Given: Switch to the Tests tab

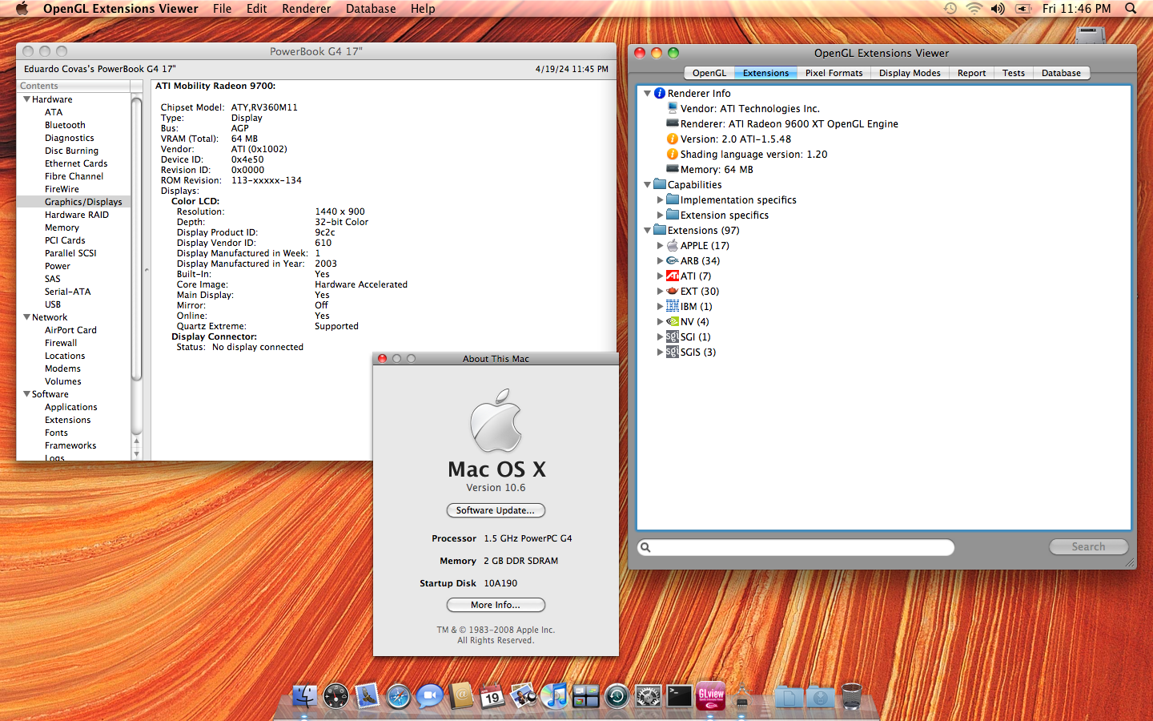Looking at the screenshot, I should [1013, 73].
